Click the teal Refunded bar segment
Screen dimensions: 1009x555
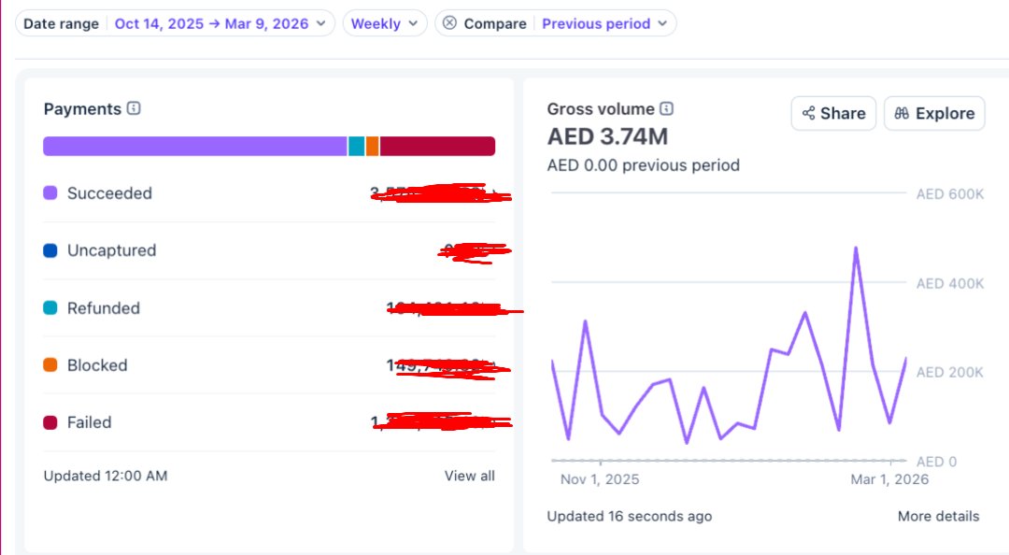pos(357,146)
